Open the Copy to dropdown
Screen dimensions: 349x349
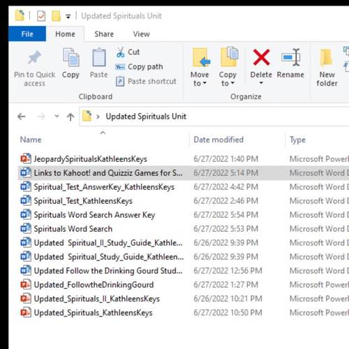coord(228,79)
